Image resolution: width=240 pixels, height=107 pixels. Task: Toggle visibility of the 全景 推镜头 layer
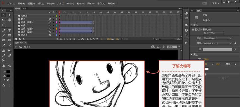tap(50, 28)
